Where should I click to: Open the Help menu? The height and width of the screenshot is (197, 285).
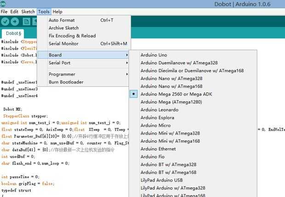pyautogui.click(x=57, y=11)
